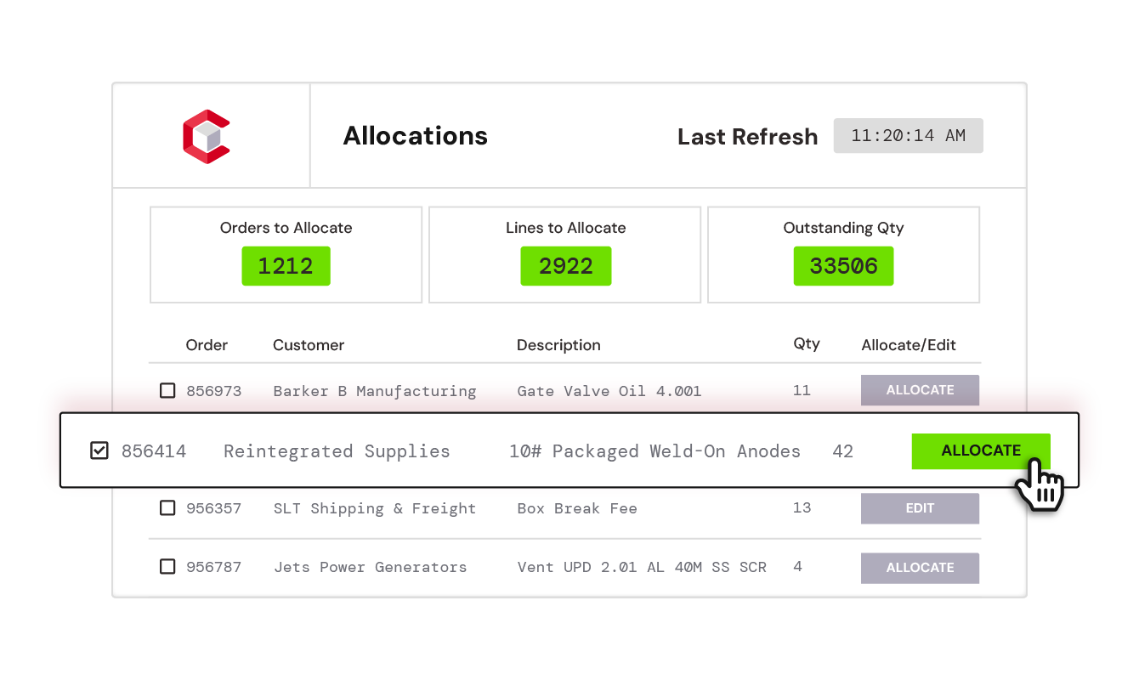Image resolution: width=1139 pixels, height=680 pixels.
Task: Uncheck the order 856414 checkbox
Action: (99, 450)
